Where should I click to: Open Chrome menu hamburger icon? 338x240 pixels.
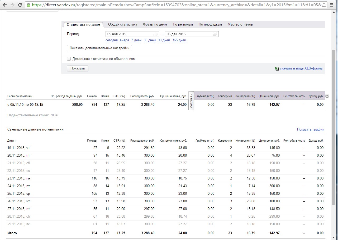click(x=332, y=5)
